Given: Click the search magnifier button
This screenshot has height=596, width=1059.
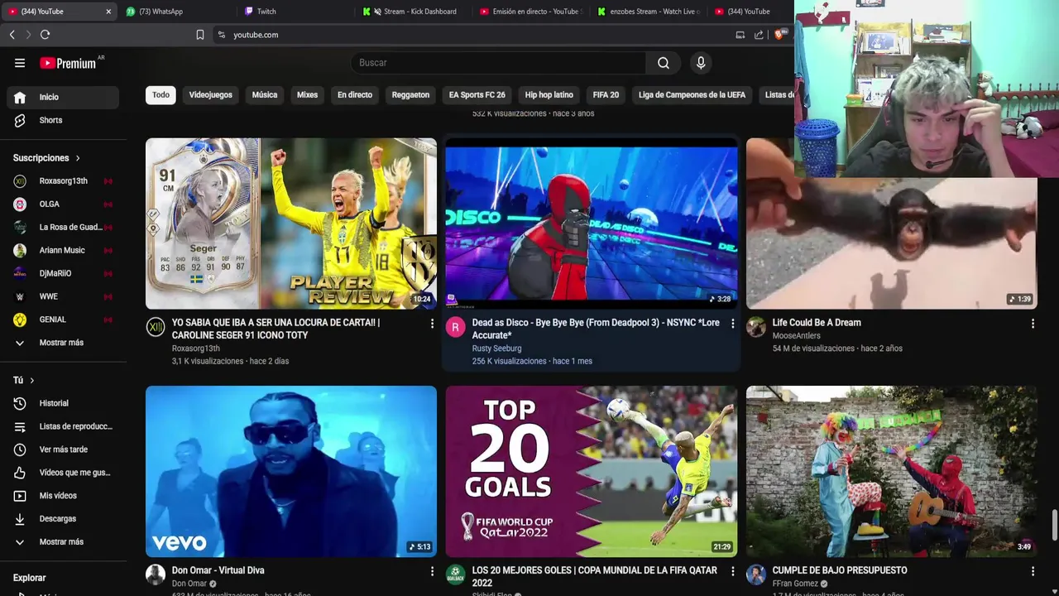Looking at the screenshot, I should [x=664, y=63].
